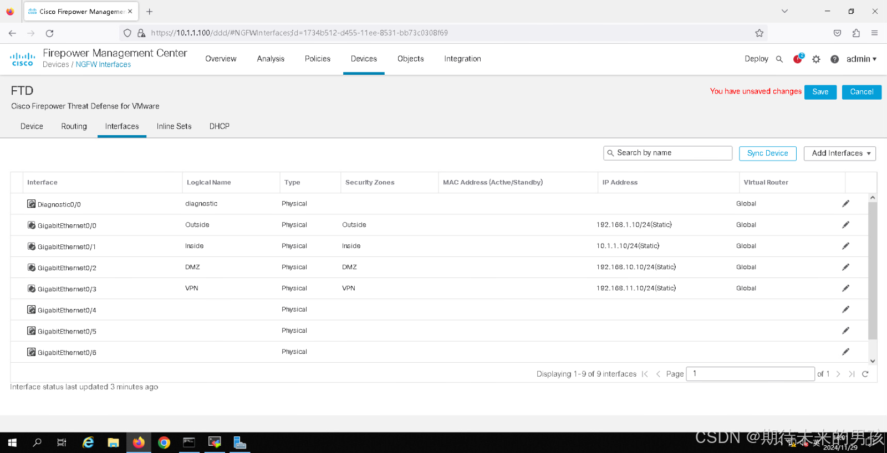The height and width of the screenshot is (453, 887).
Task: Open the NGFW Interfaces breadcrumb link
Action: [x=103, y=65]
